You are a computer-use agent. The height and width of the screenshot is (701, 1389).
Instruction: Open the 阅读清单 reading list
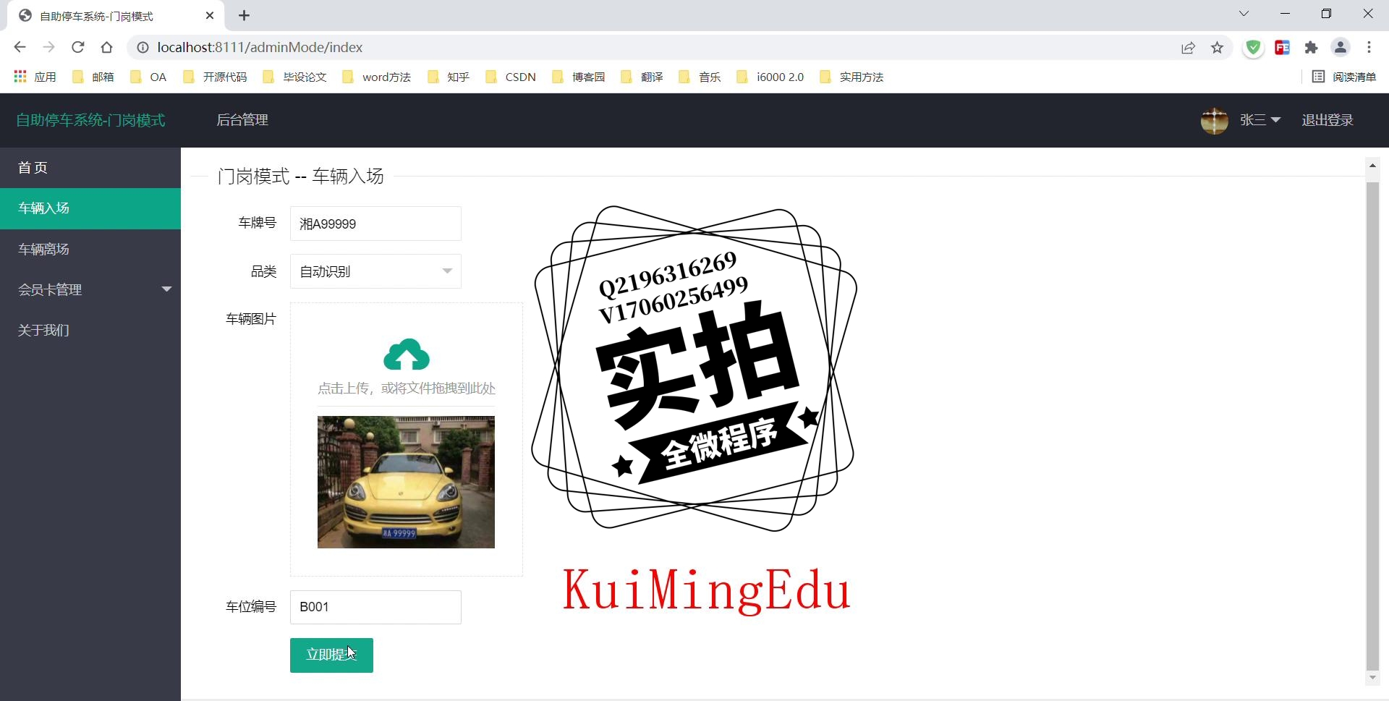(x=1344, y=77)
